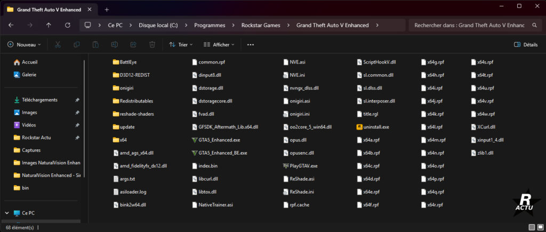The width and height of the screenshot is (546, 232).
Task: Navigate to Ce PC breadcrumb
Action: point(115,25)
